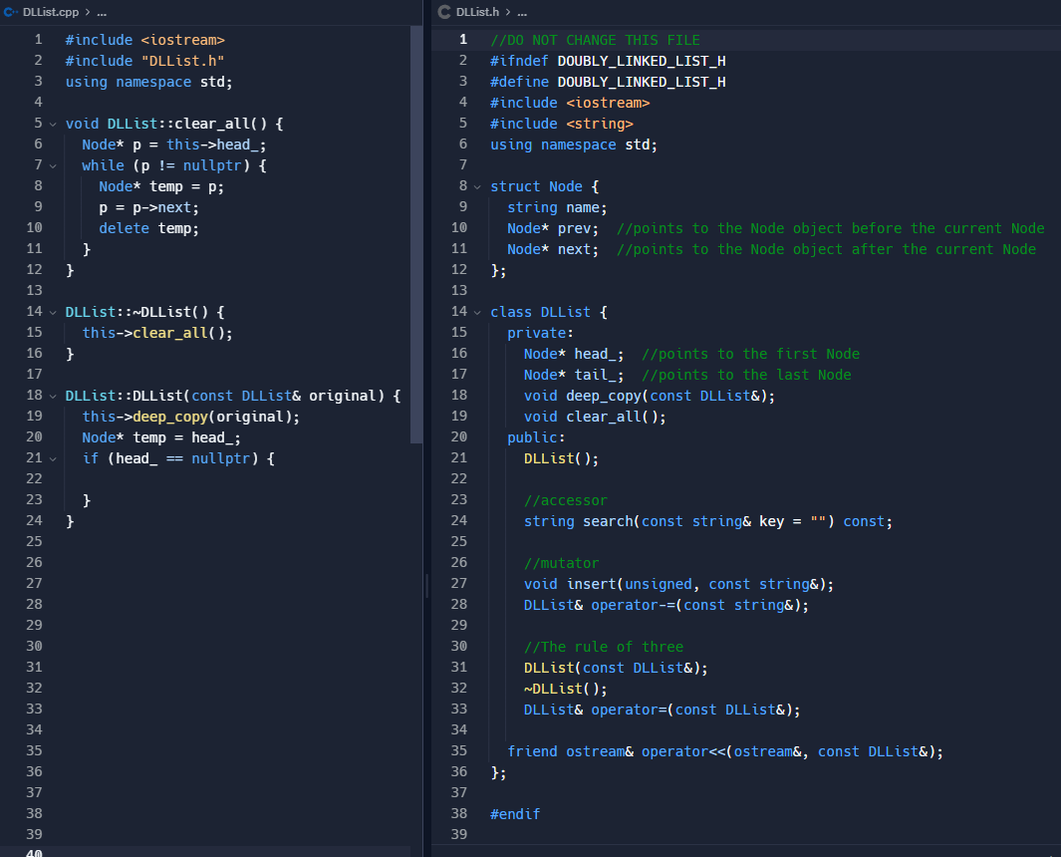Screen dimensions: 1061x857
Task: Collapse the copy constructor on line 18
Action: tap(53, 396)
